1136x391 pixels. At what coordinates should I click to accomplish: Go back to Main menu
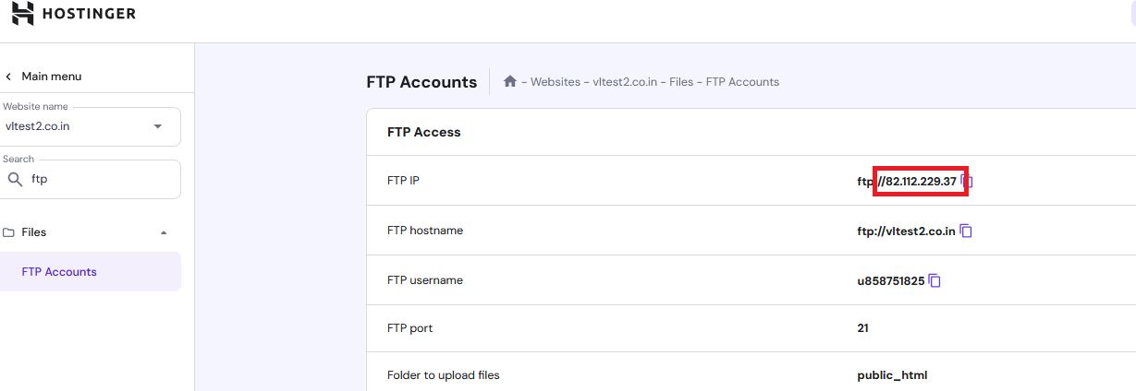(51, 77)
